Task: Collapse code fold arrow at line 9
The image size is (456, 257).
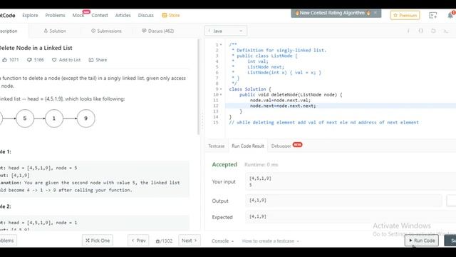Action: 221,89
